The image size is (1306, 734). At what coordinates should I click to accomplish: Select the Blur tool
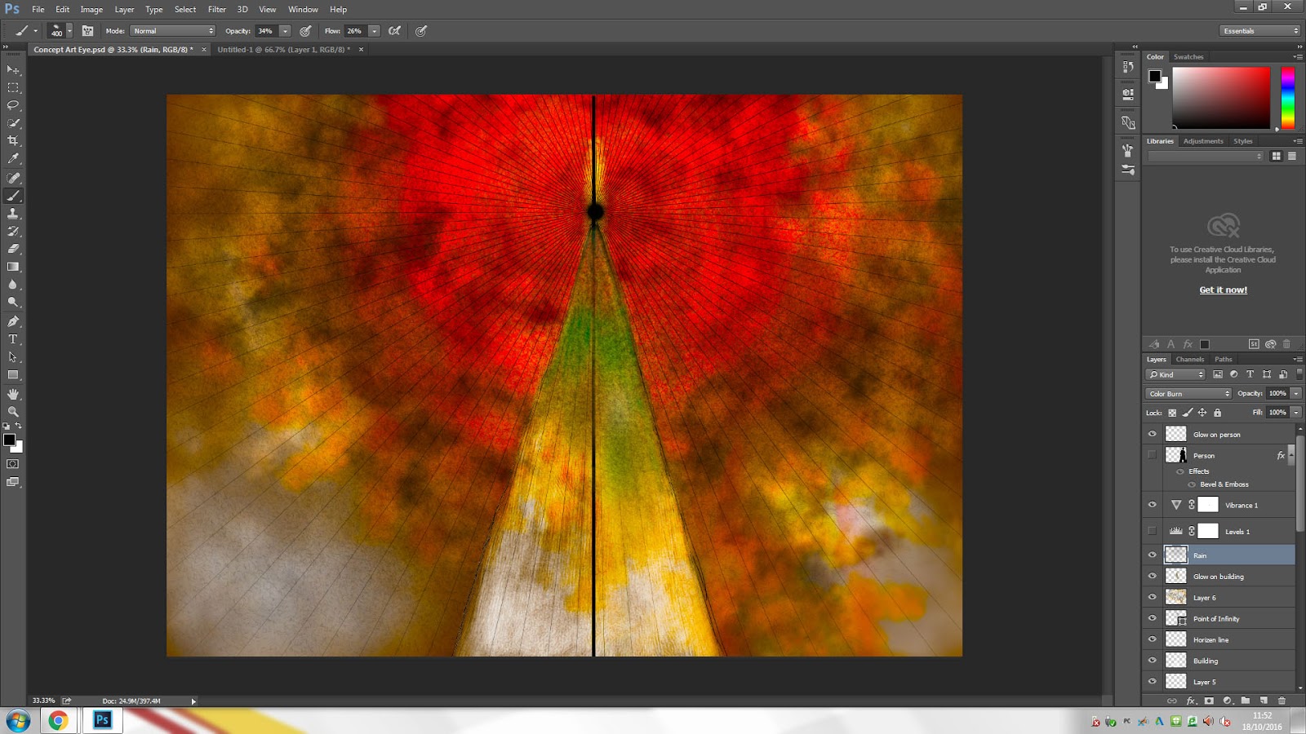pos(13,285)
